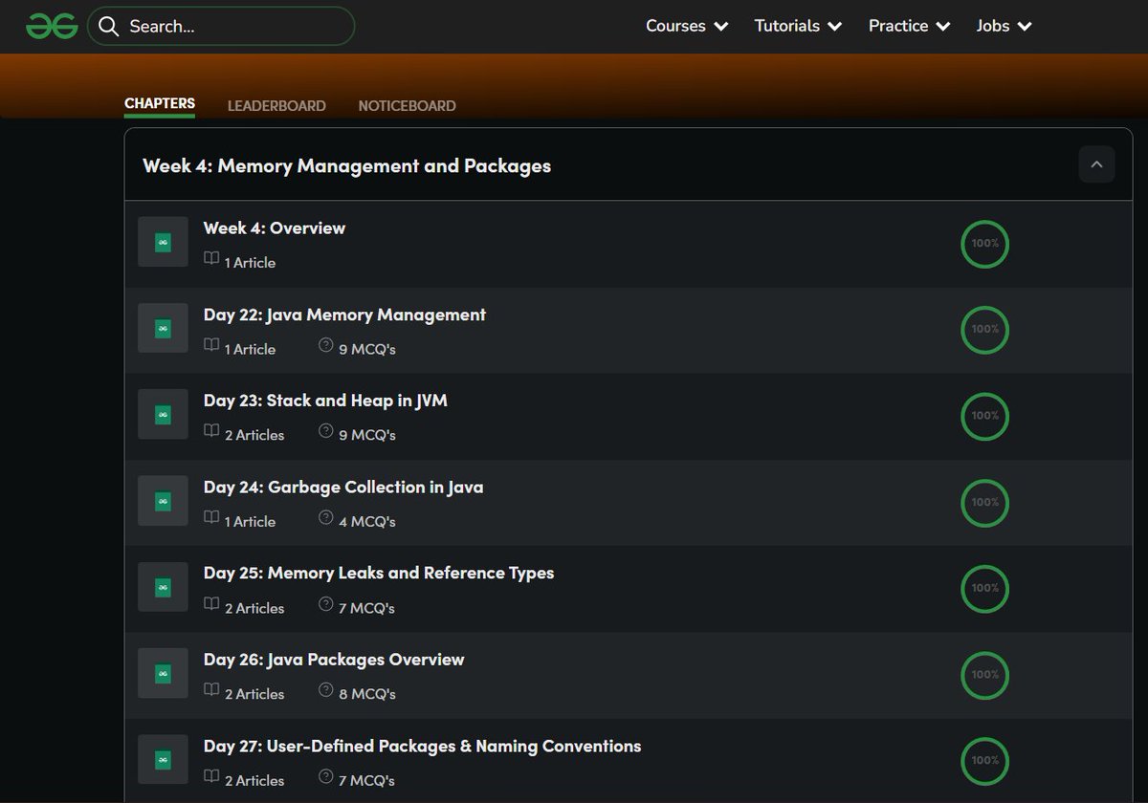Open the Practice dropdown menu
Image resolution: width=1148 pixels, height=803 pixels.
point(909,26)
